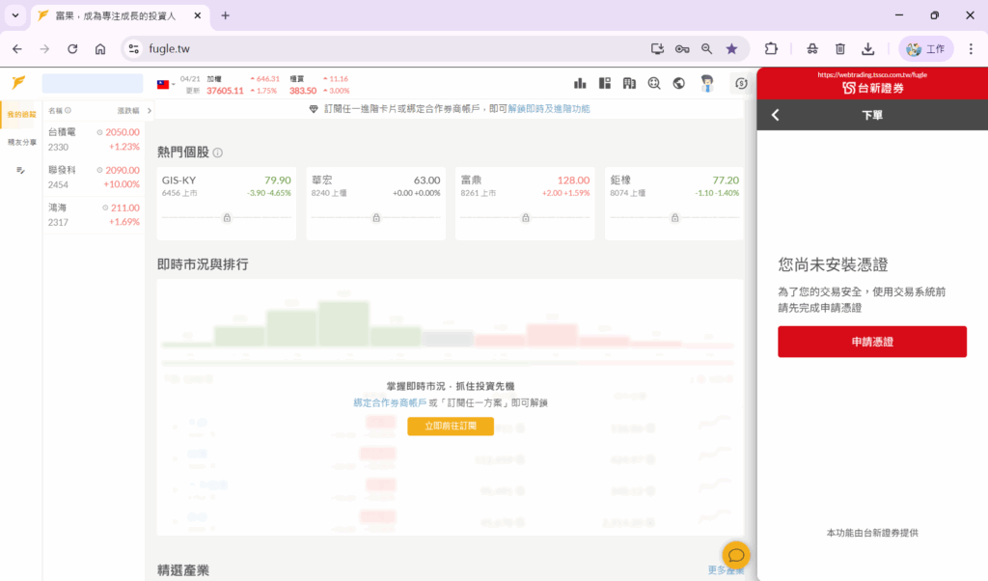Viewport: 988px width, 581px height.
Task: Open the orange chat bubble
Action: 735,555
